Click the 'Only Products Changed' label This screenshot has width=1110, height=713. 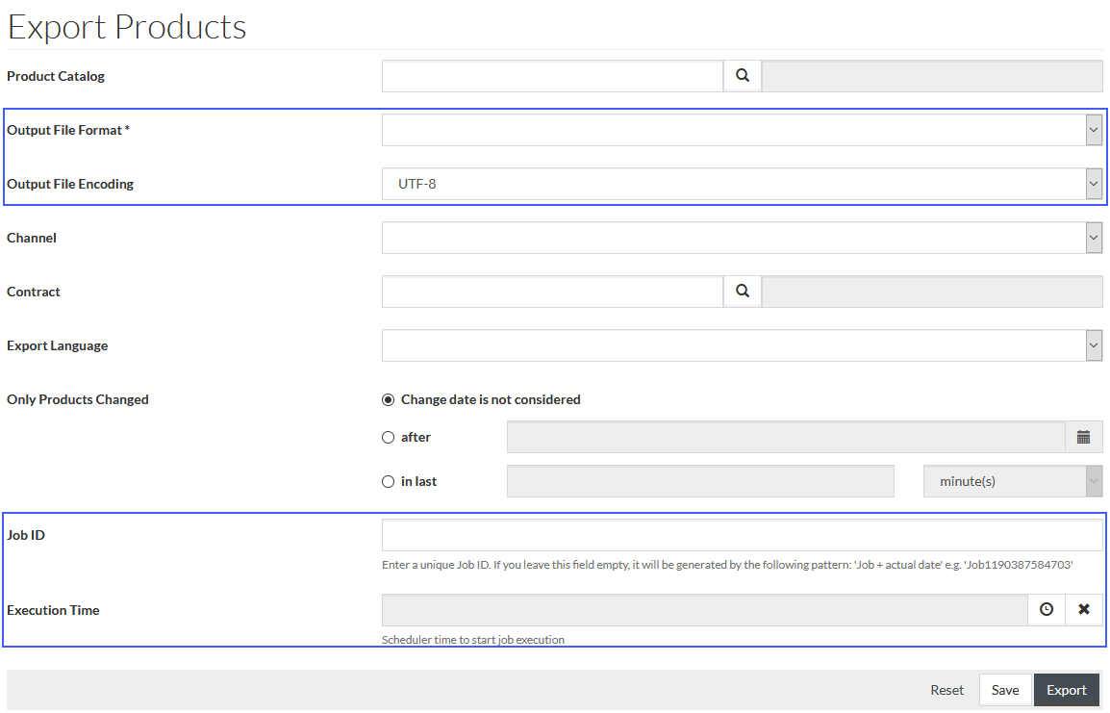tap(78, 399)
